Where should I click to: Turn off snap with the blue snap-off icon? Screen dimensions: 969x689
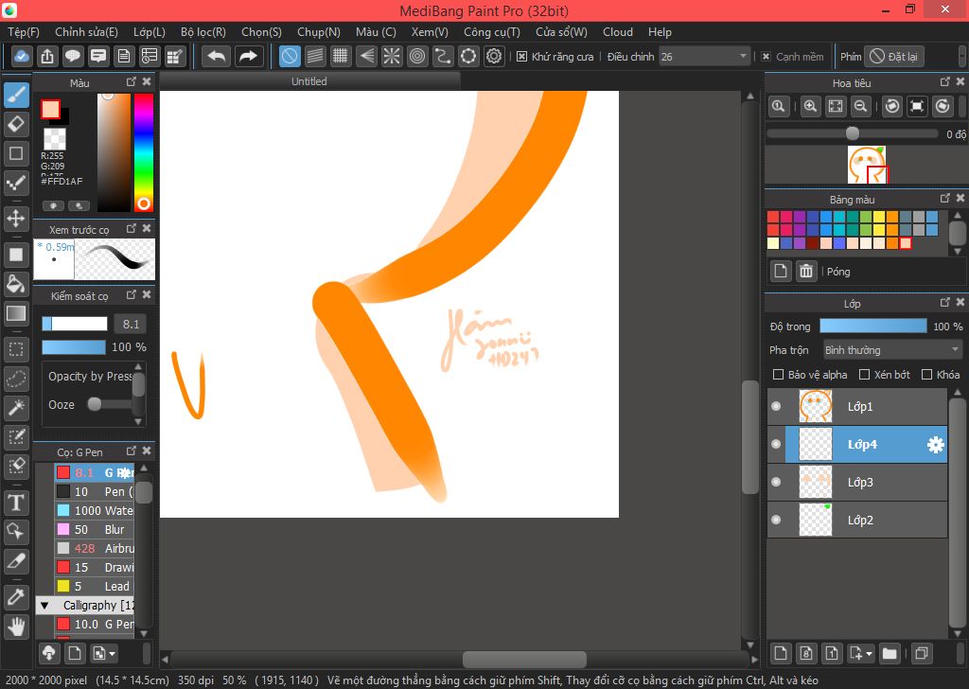[290, 56]
